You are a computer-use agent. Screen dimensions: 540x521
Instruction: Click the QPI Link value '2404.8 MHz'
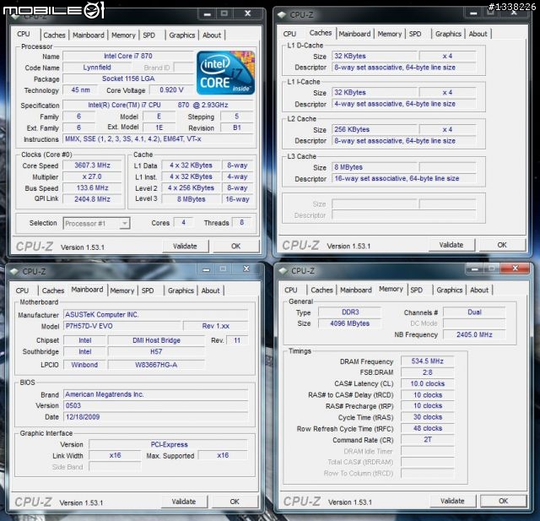(92, 199)
